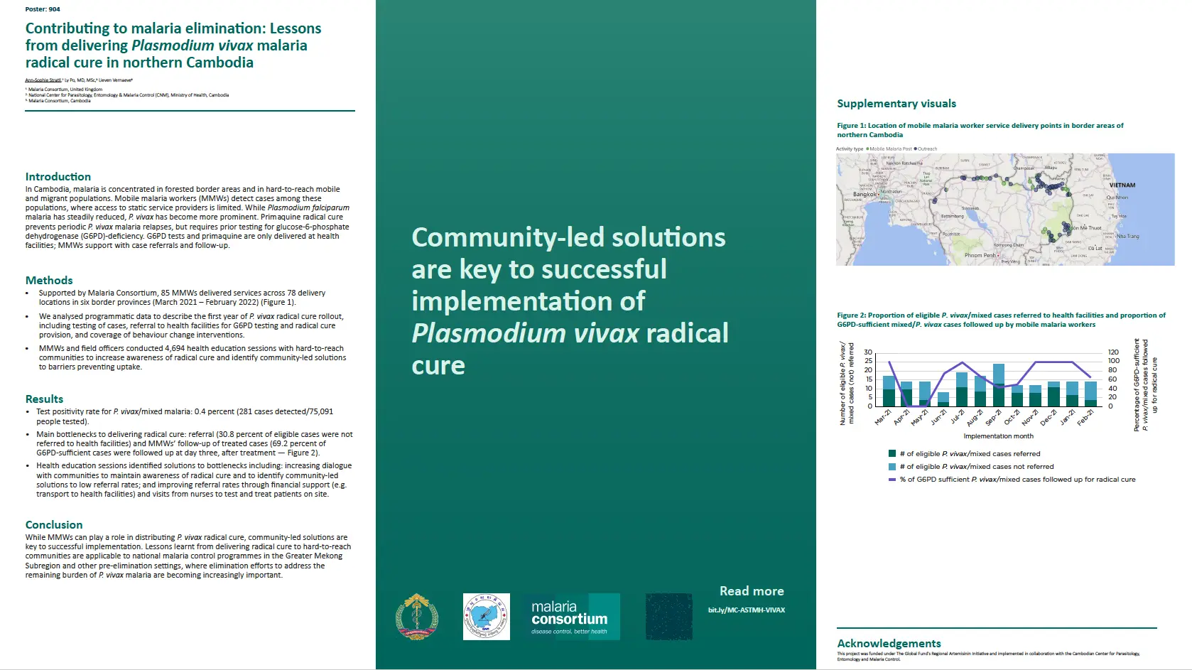
Task: Click the Read more label
Action: [752, 591]
